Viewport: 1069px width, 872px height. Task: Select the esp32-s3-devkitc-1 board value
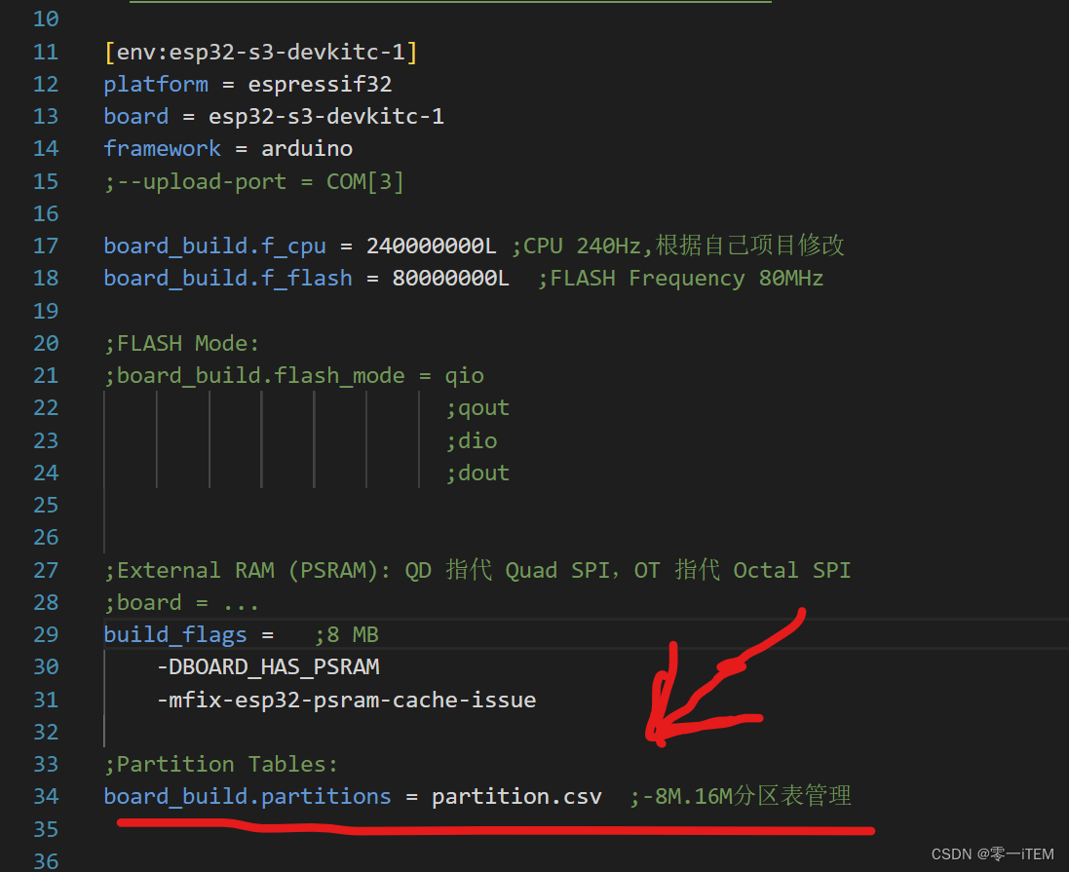click(x=325, y=116)
